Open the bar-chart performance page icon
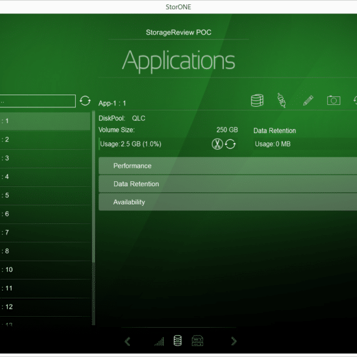Screen dimensions: 357x357 tap(159, 342)
